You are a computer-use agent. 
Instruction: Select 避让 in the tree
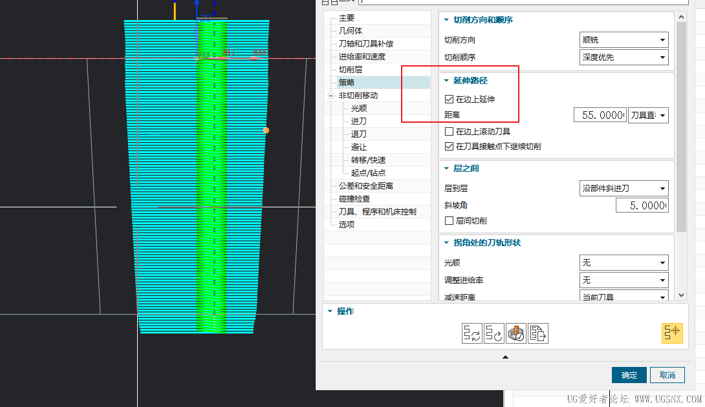pyautogui.click(x=359, y=147)
